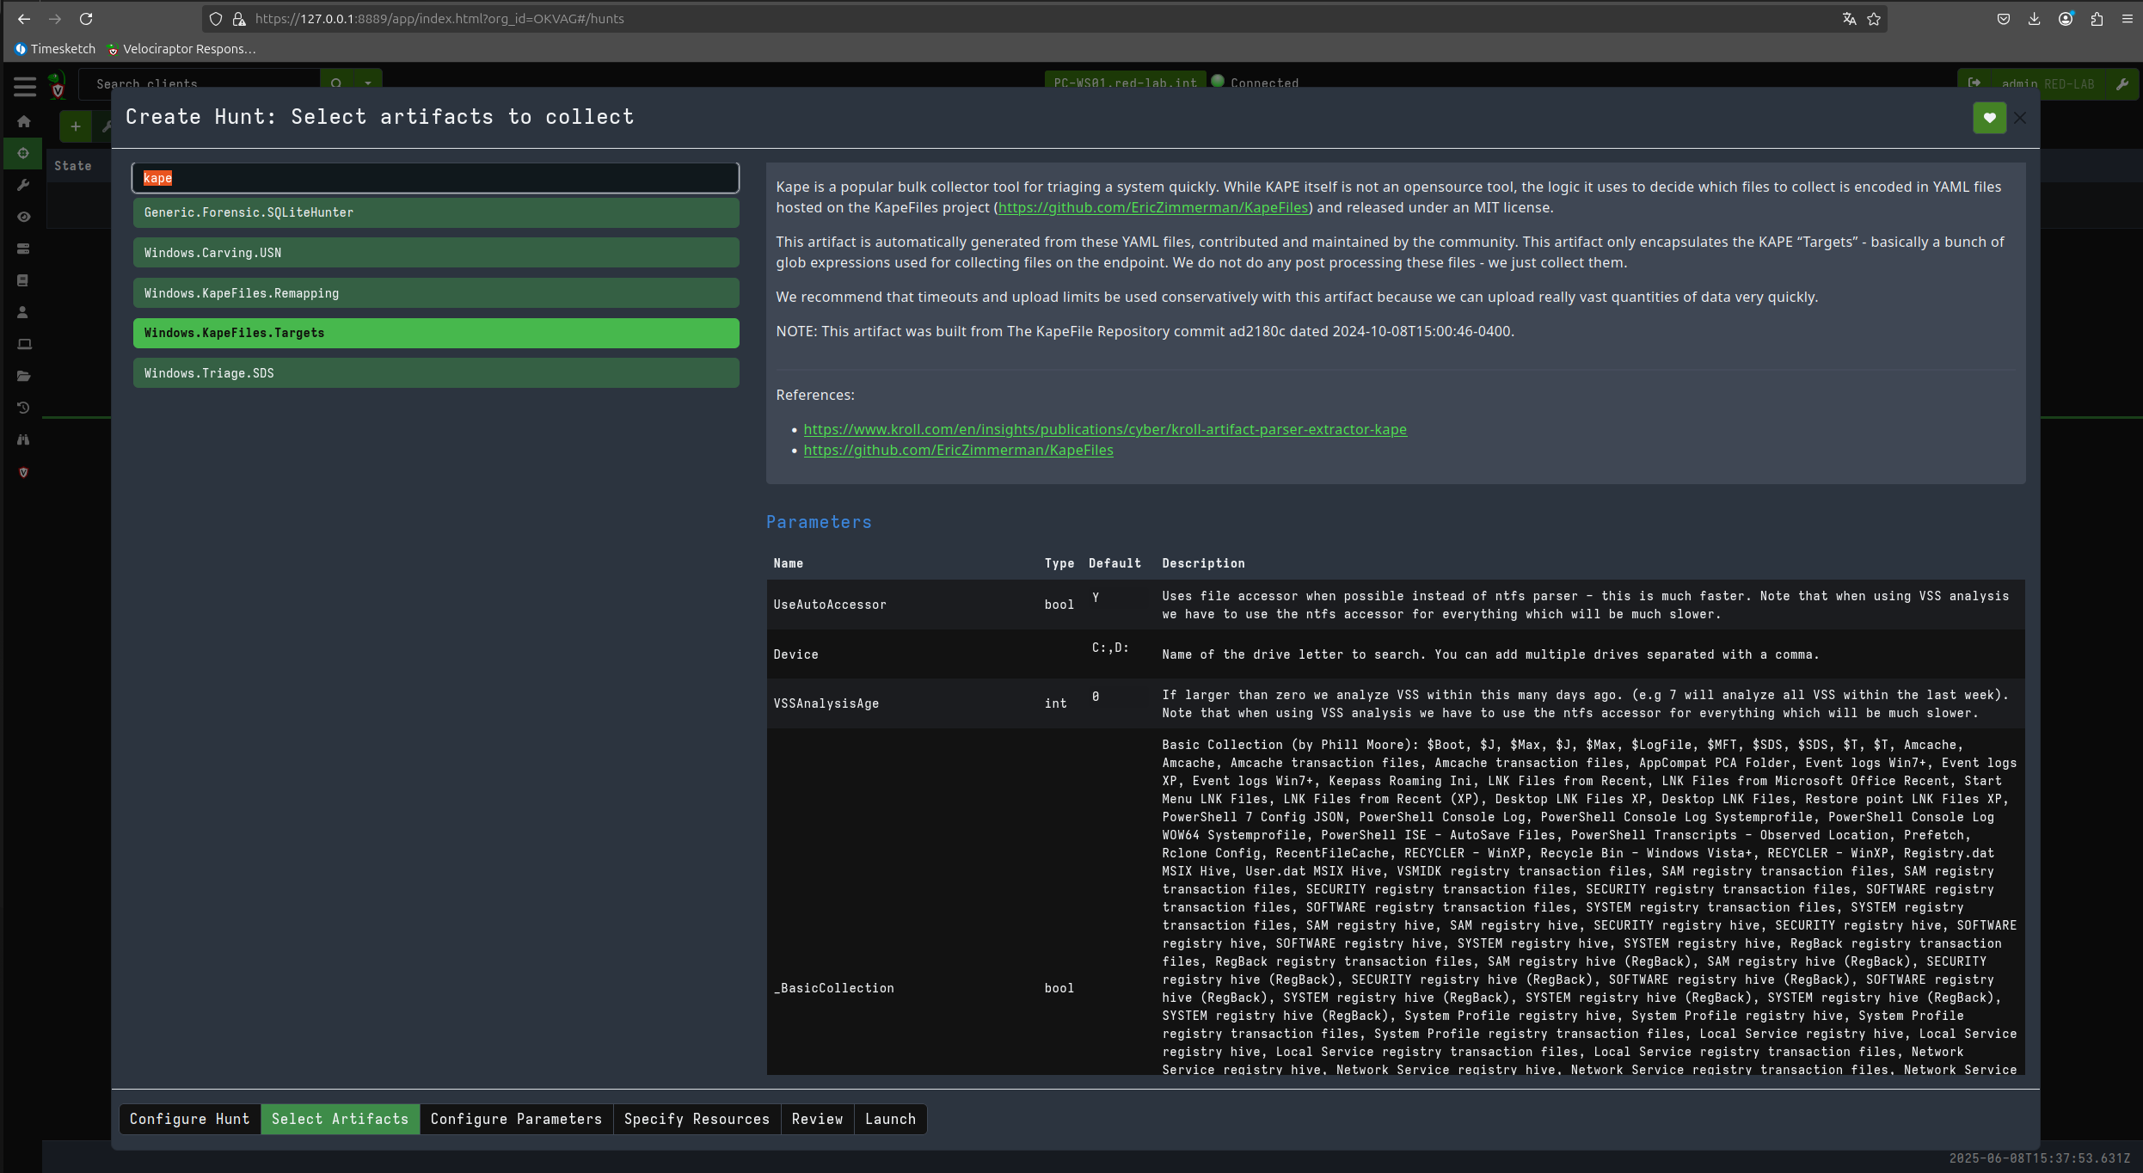
Task: Open the kroll.com KAPE reference link
Action: (1105, 429)
